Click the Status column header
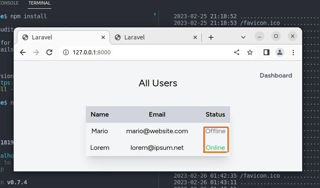The image size is (320, 188). tap(215, 115)
